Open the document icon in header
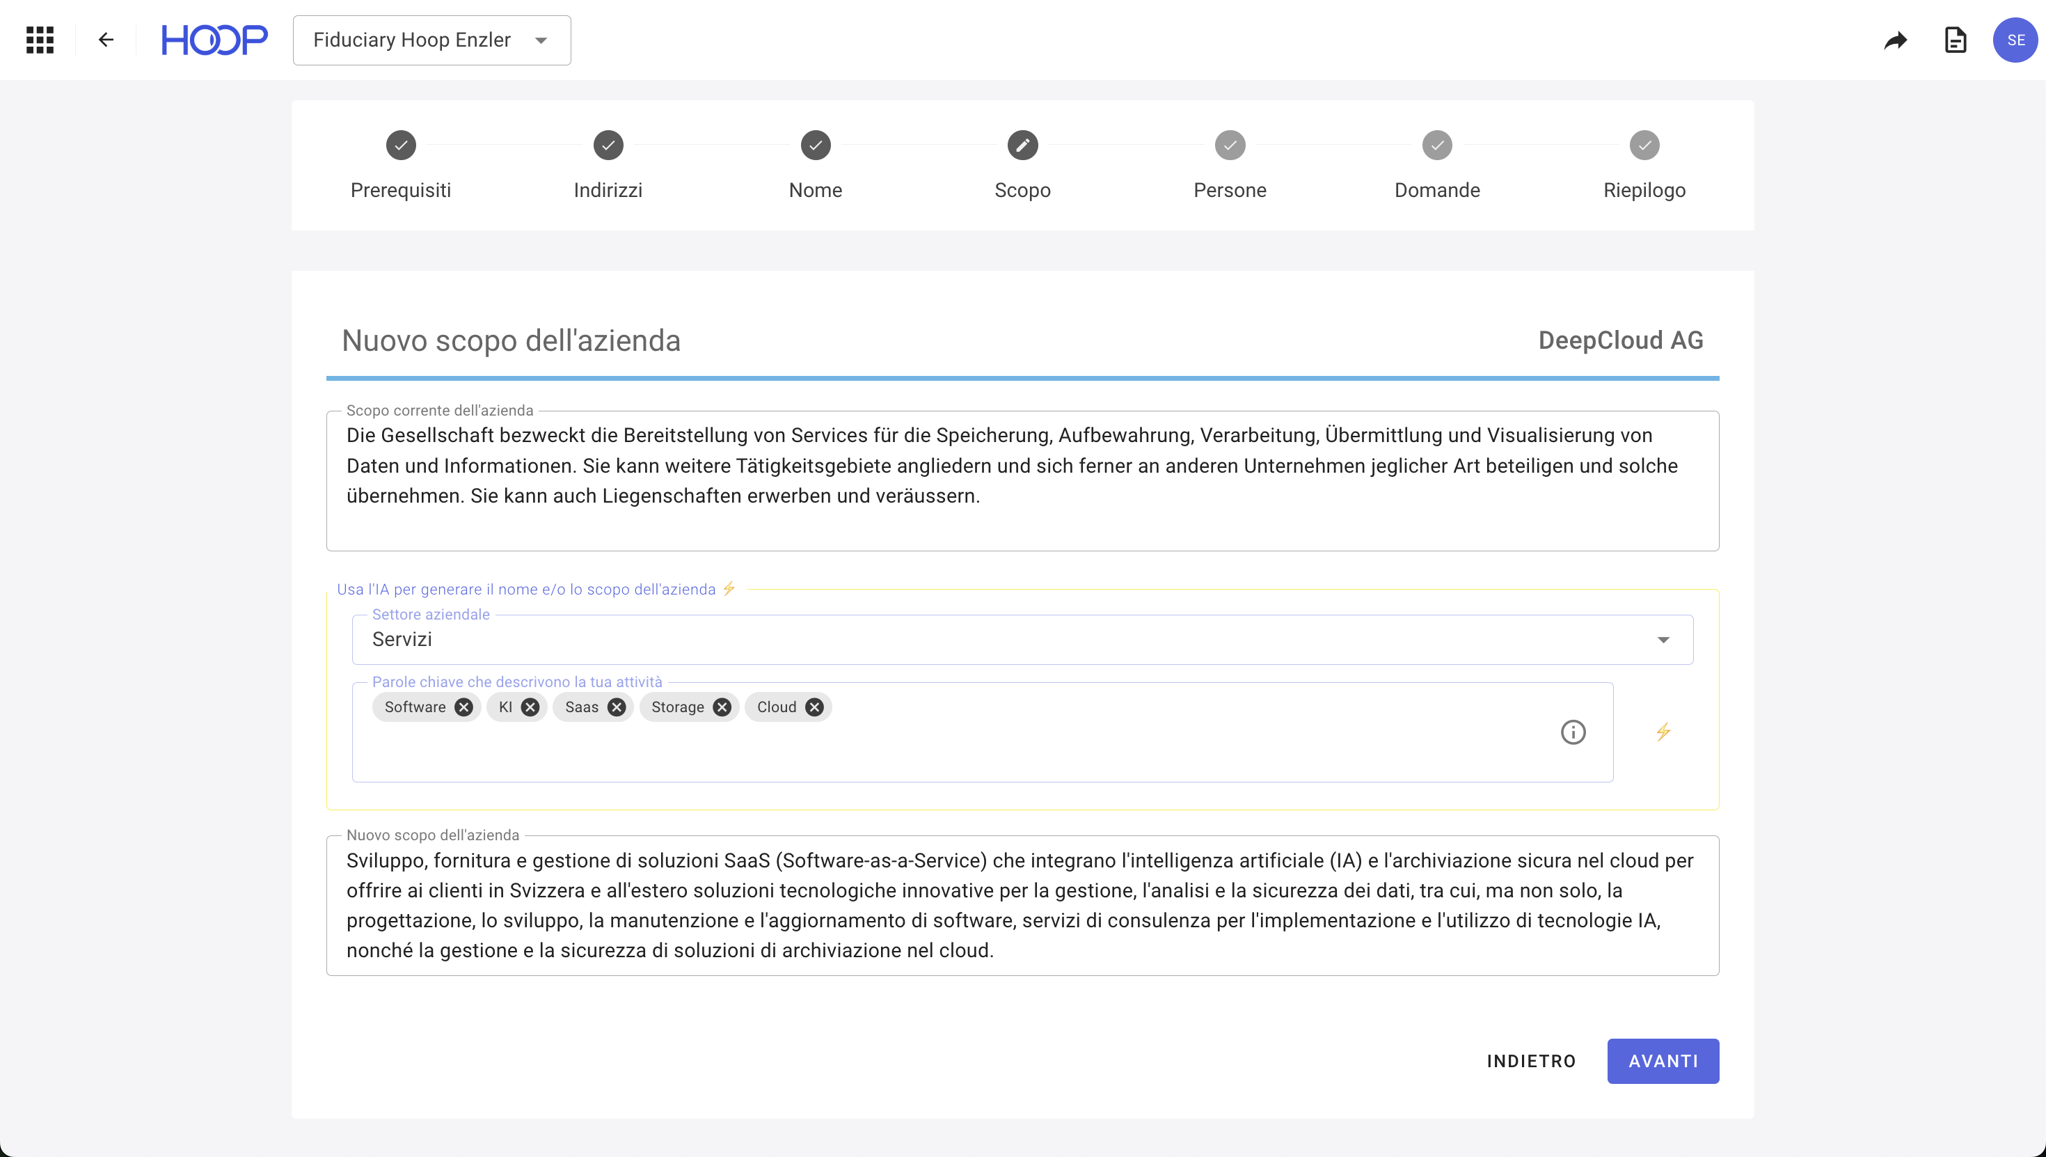The image size is (2046, 1157). click(1955, 40)
